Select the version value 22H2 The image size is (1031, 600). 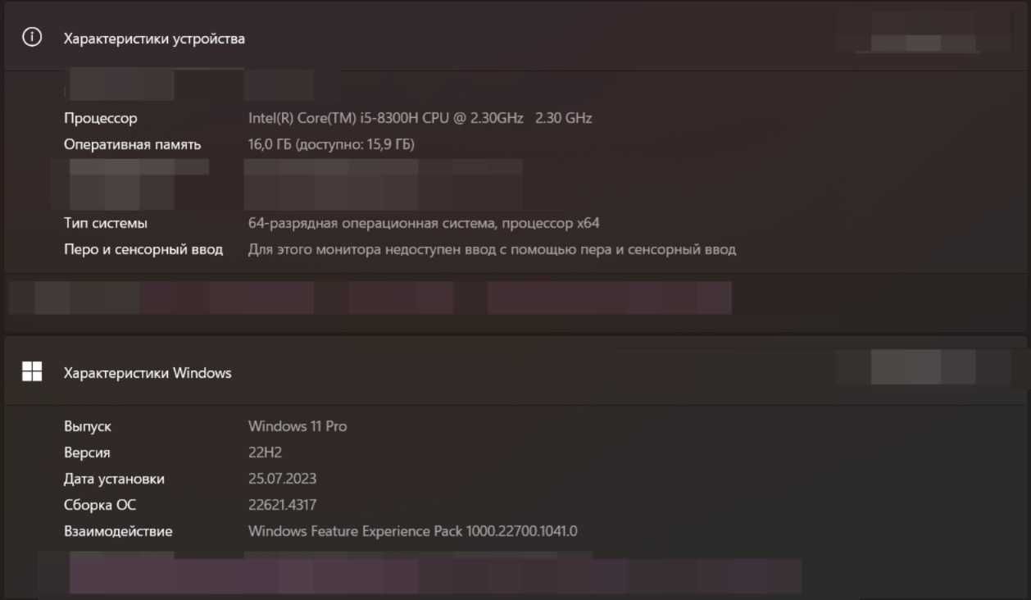tap(265, 452)
